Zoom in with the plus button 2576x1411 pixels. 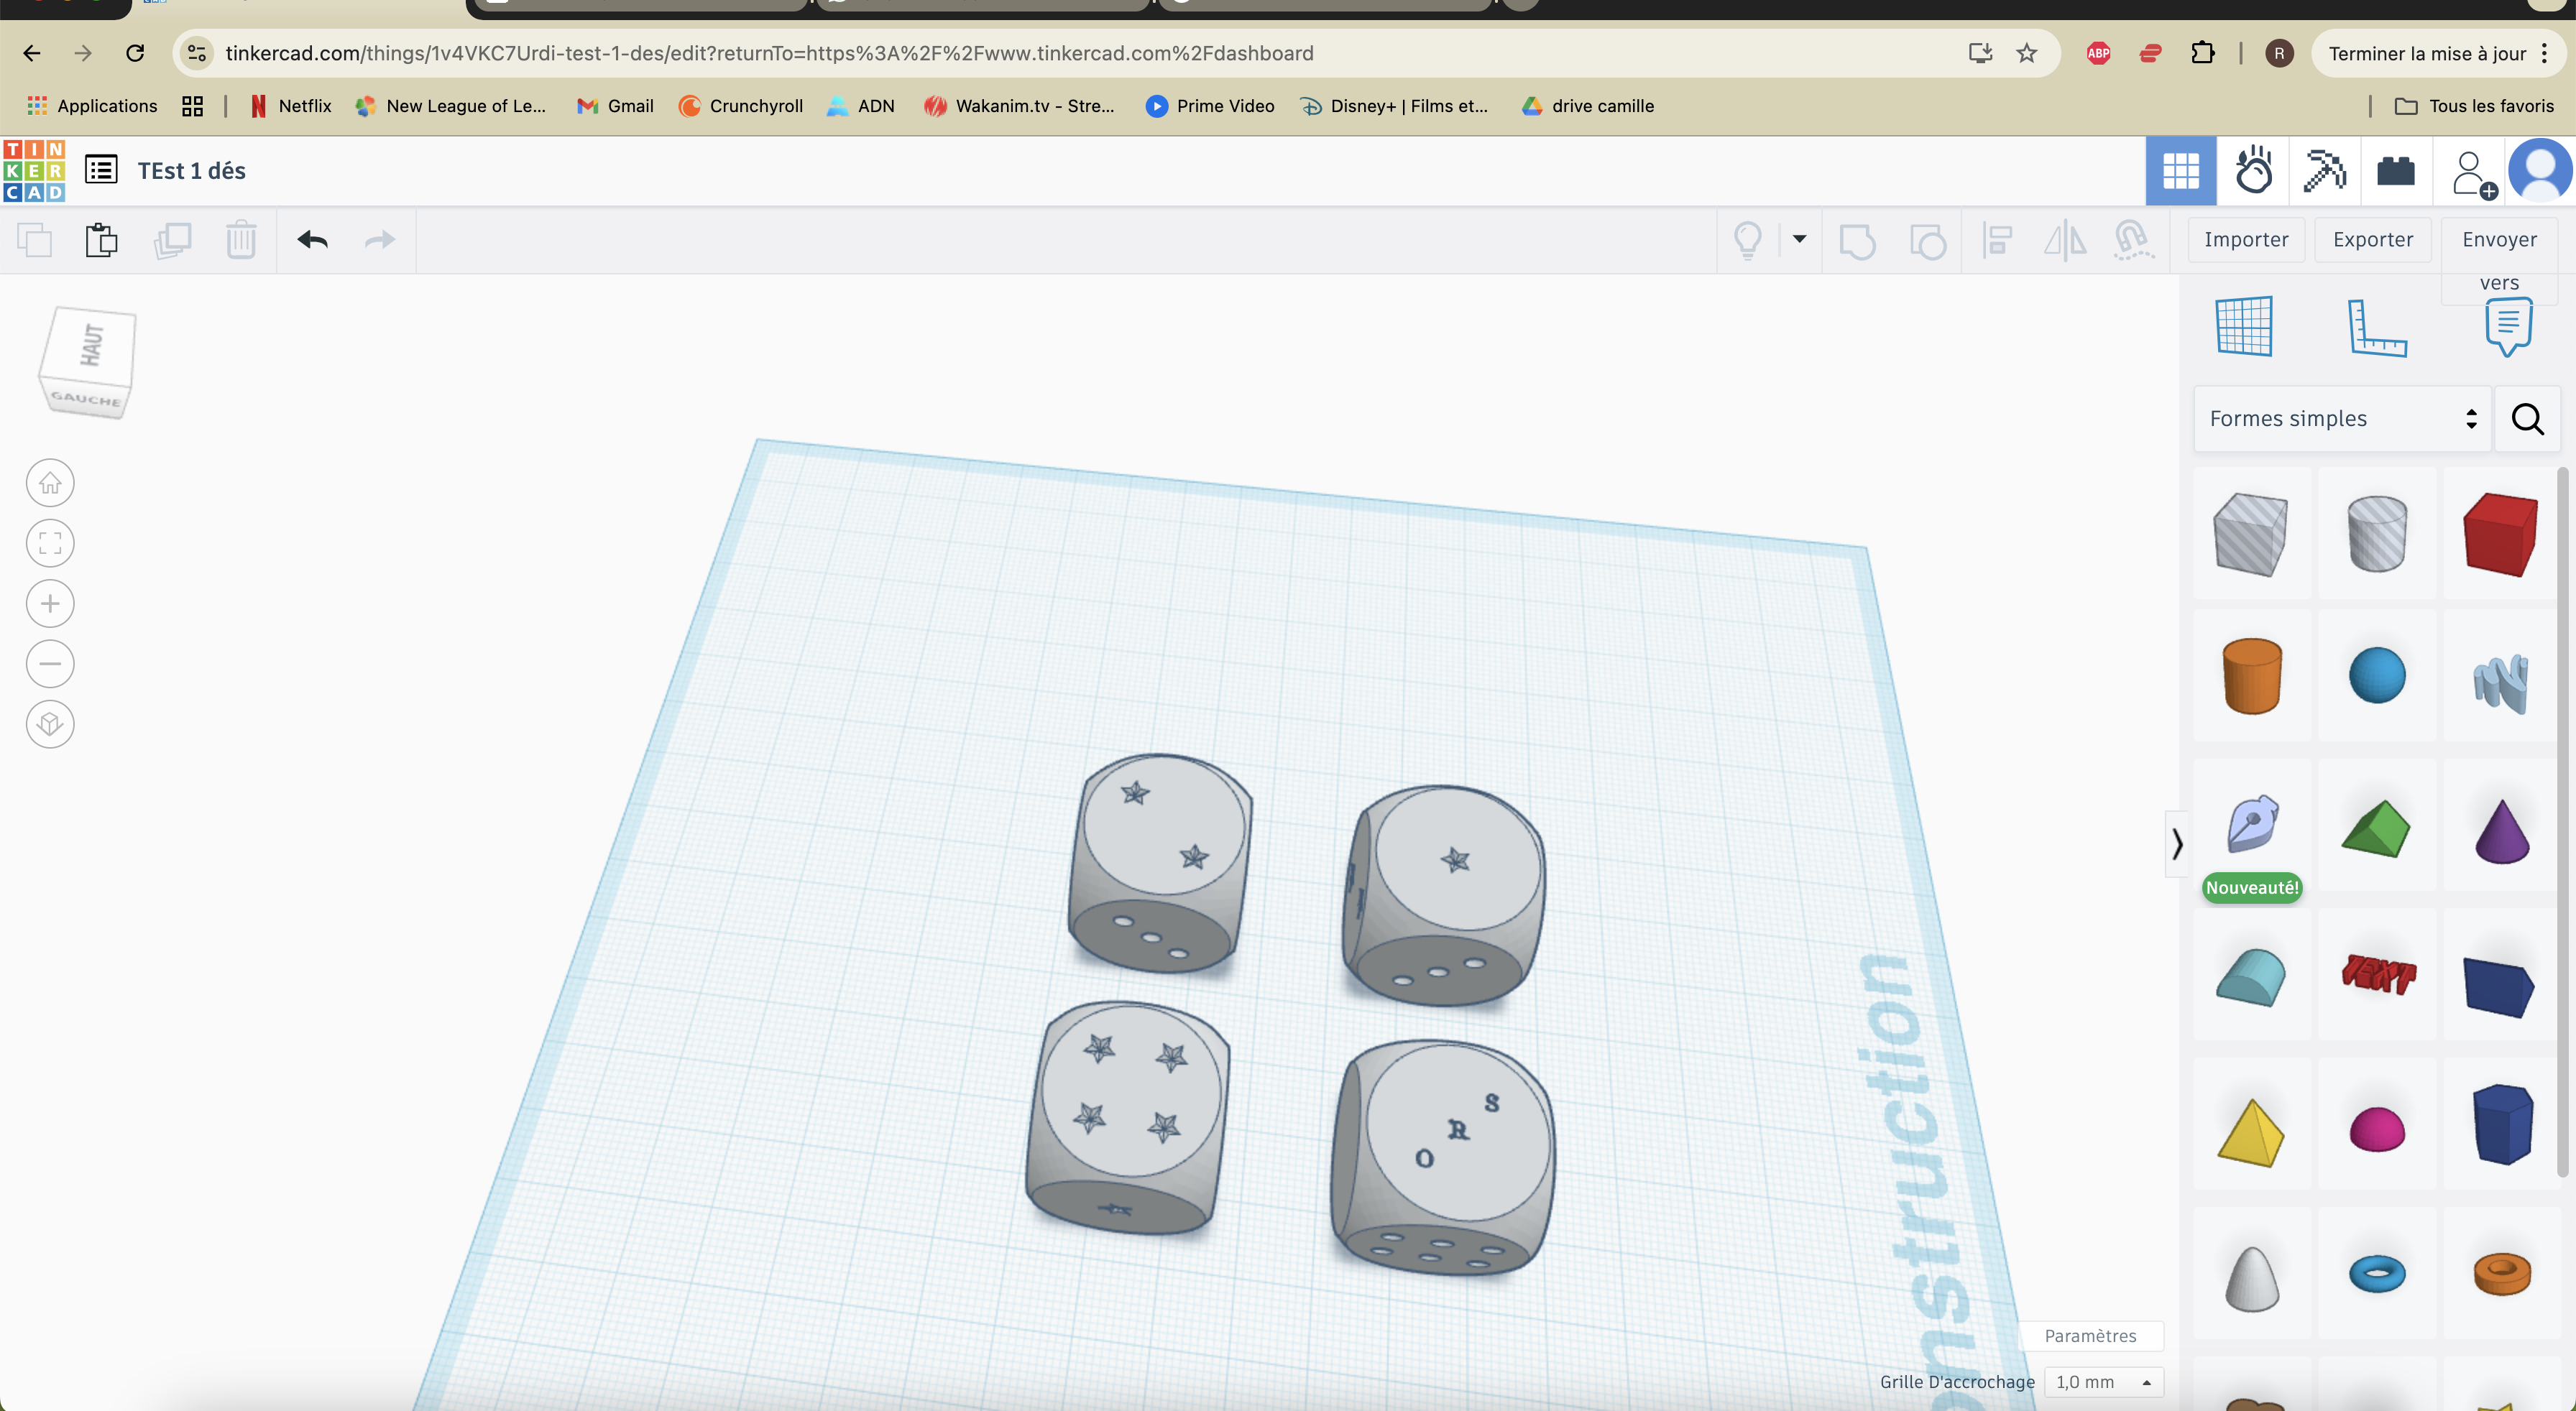click(50, 603)
